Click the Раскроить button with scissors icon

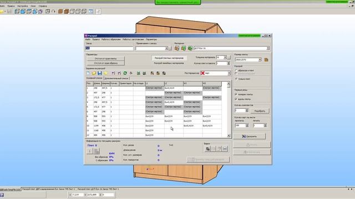(249, 137)
